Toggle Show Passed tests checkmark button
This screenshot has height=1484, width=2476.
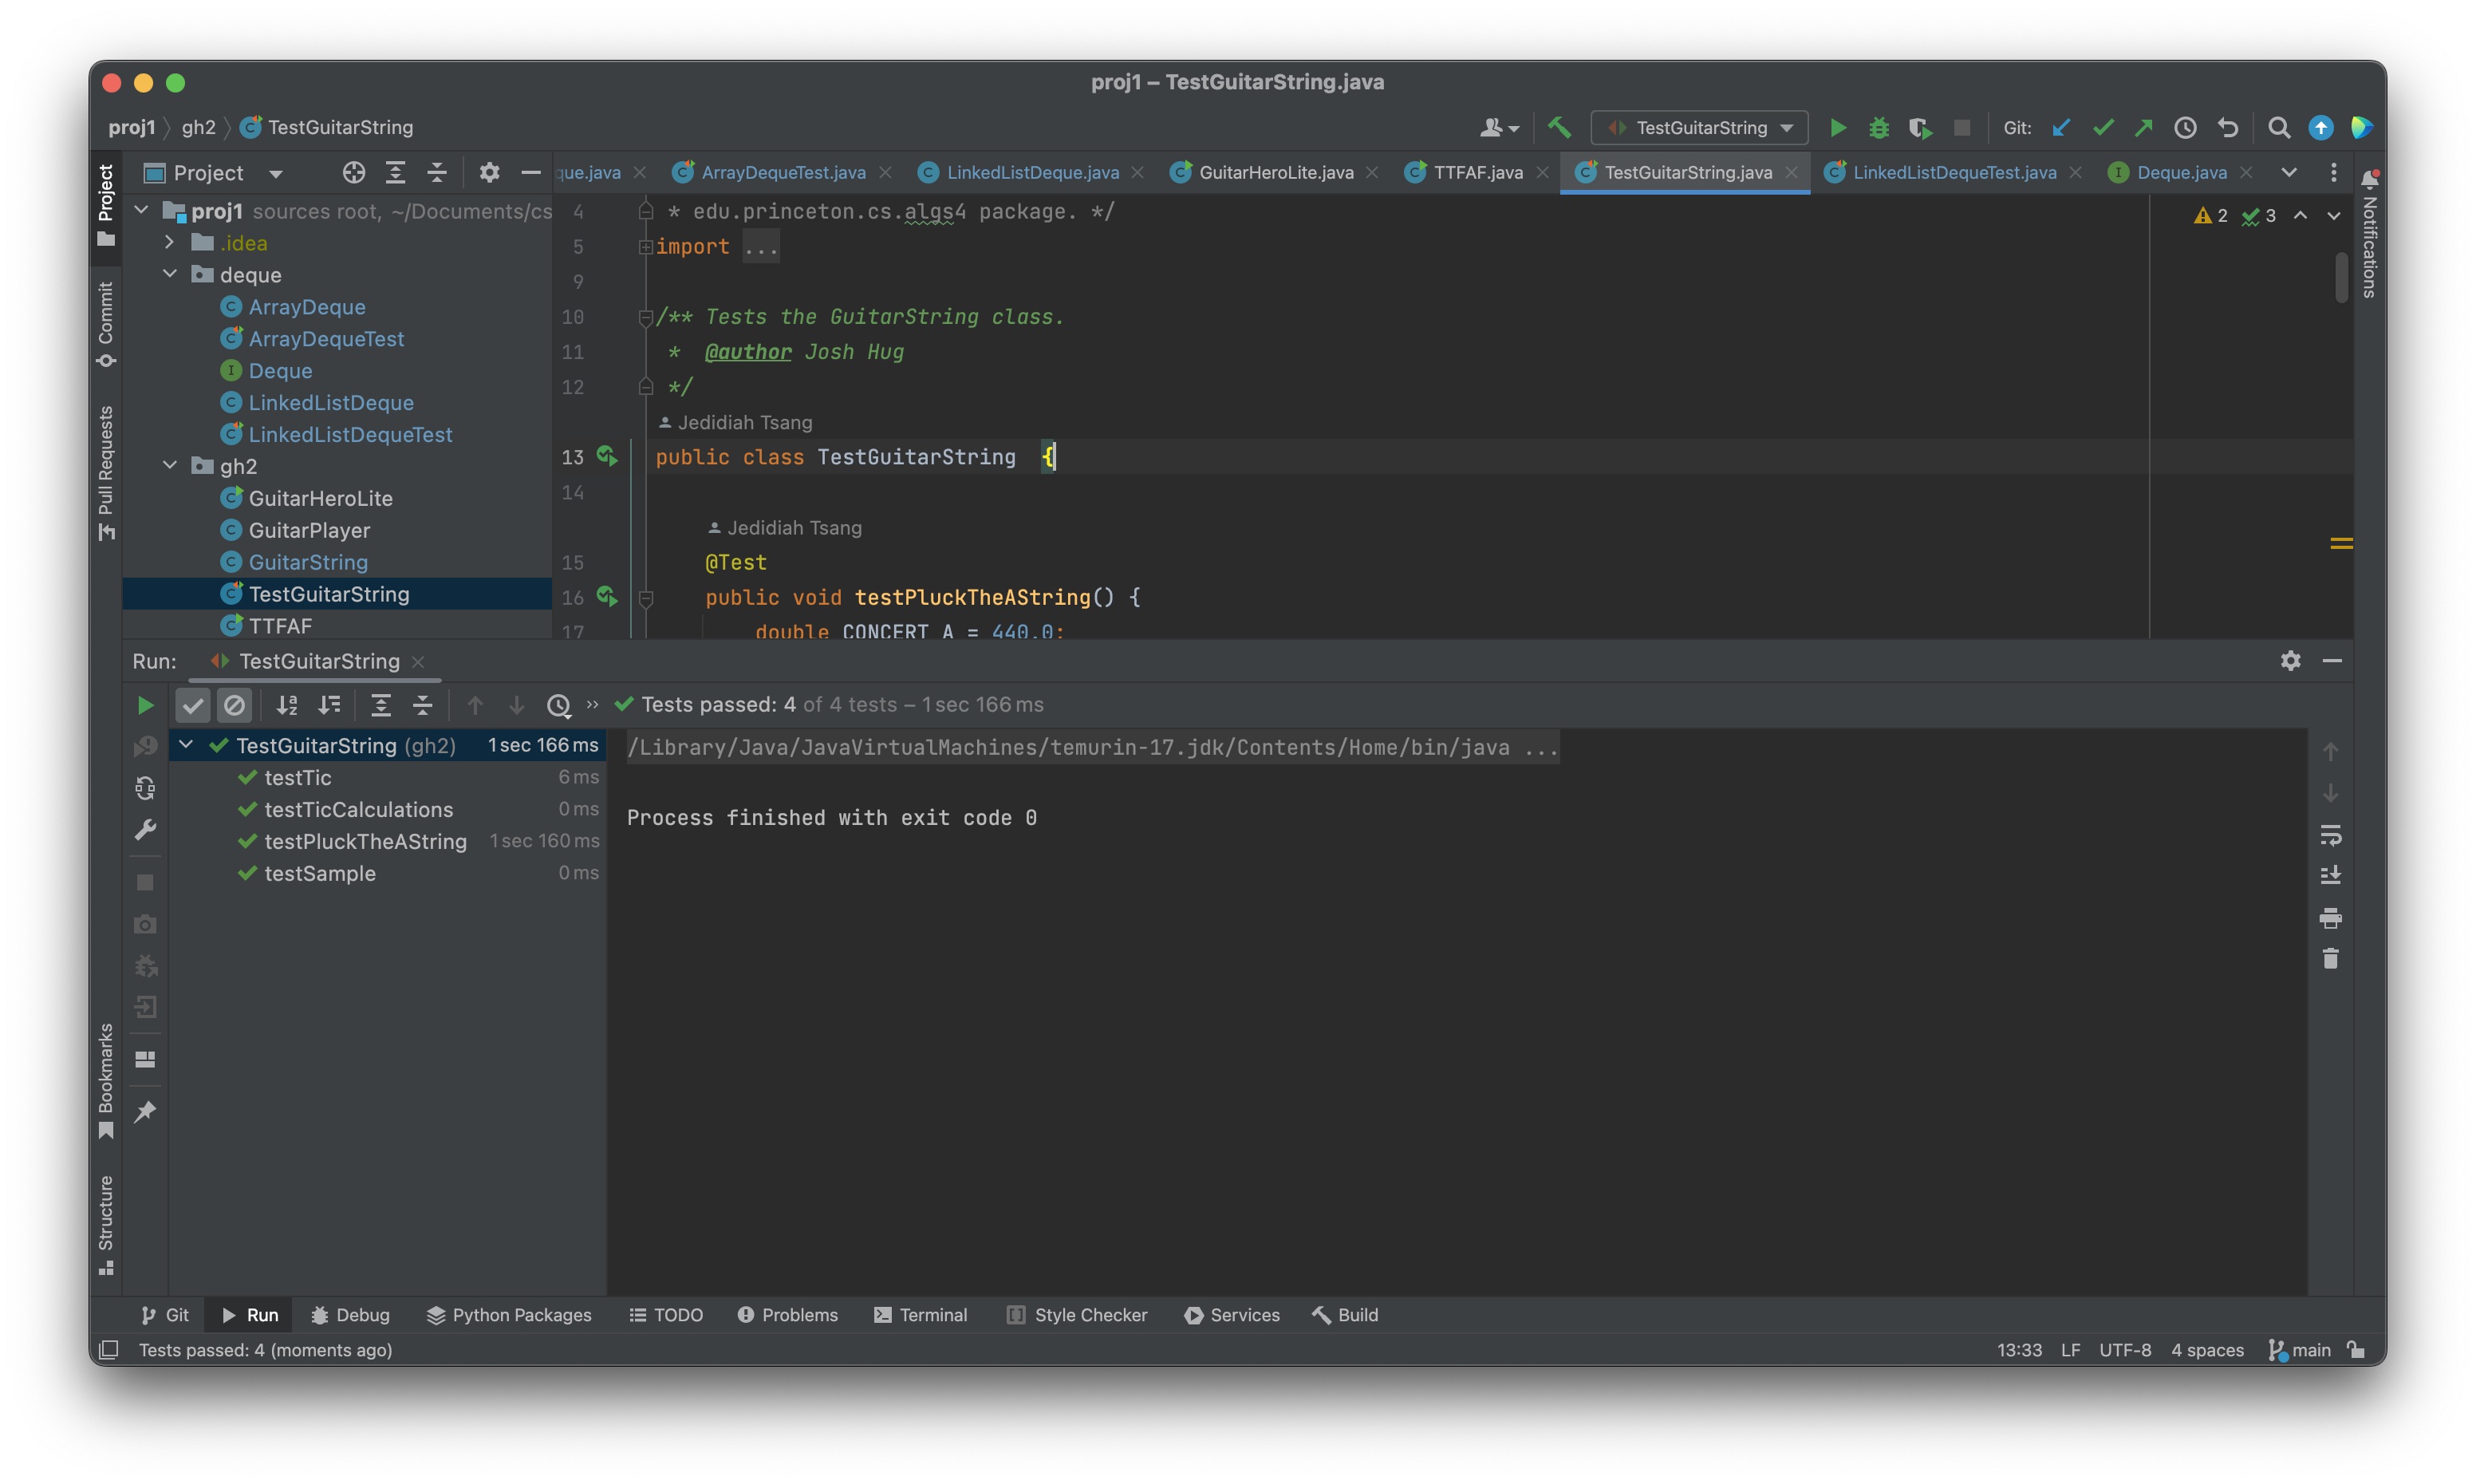point(193,705)
